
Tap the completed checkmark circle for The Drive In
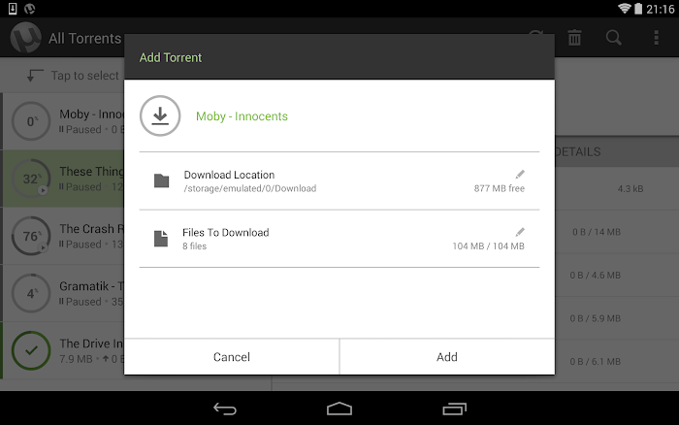pyautogui.click(x=31, y=350)
